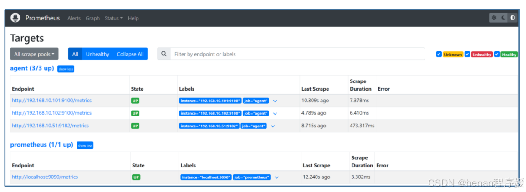The image size is (526, 192).
Task: Click the Prometheus brand title
Action: click(43, 18)
